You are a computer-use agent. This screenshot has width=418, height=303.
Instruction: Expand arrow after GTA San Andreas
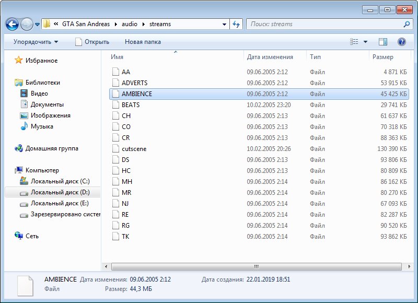[x=115, y=24]
